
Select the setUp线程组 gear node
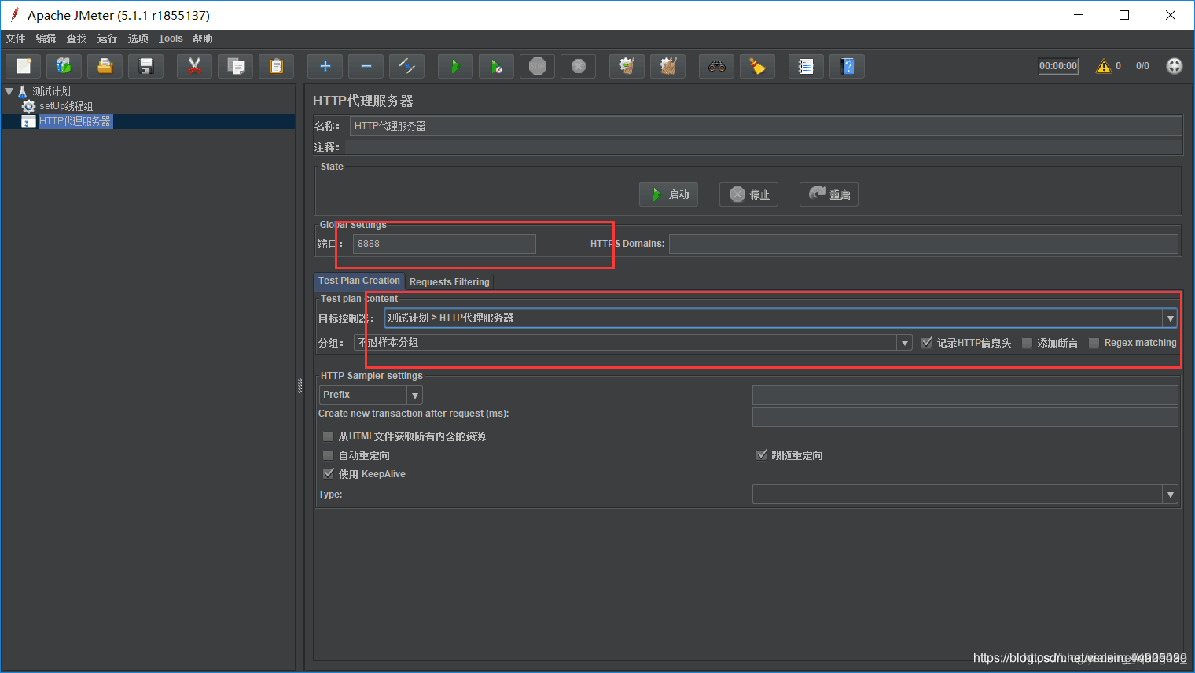click(x=57, y=106)
